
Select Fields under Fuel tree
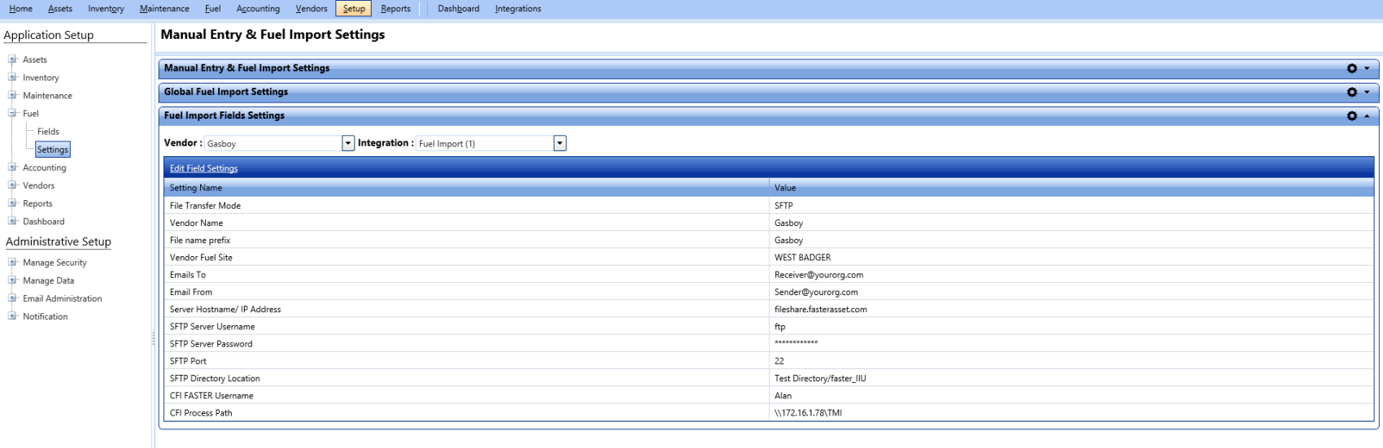point(48,131)
